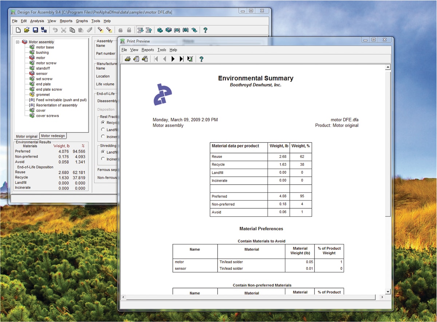Jump to last page using end arrow icon
The image size is (437, 322).
click(x=181, y=59)
